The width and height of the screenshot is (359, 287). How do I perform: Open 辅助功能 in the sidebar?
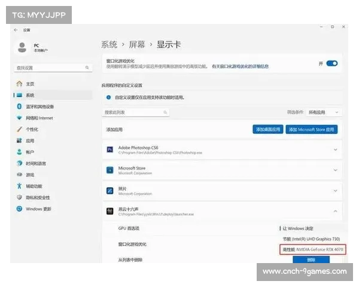pos(53,186)
